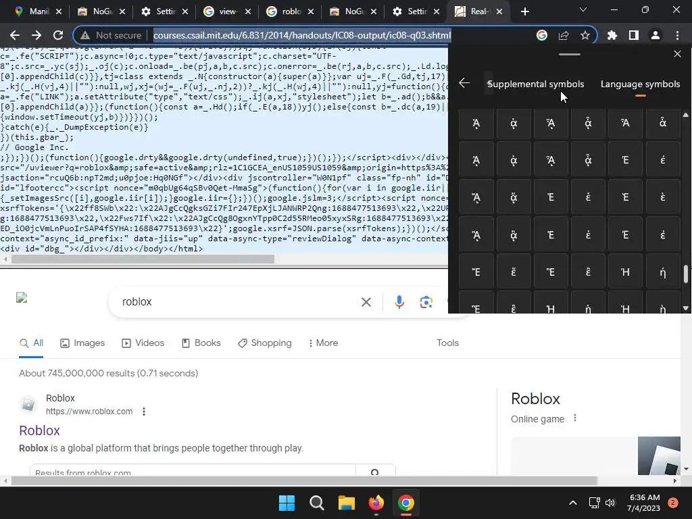This screenshot has width=692, height=519.
Task: Open Firefox from the taskbar
Action: pyautogui.click(x=376, y=503)
